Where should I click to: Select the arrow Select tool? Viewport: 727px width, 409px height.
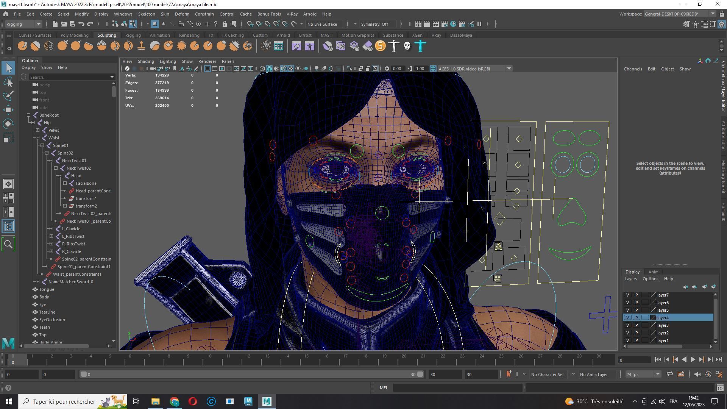pos(8,68)
